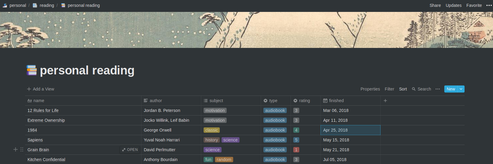Select the yellow classic subject tag
The image size is (493, 164).
pos(212,130)
